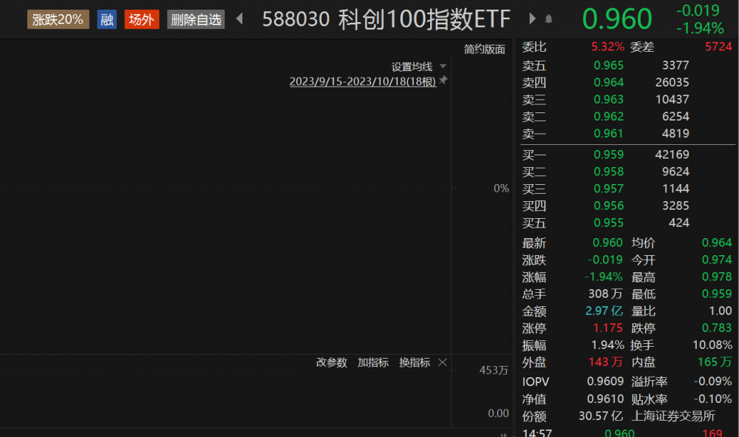Viewport: 739px width, 437px height.
Task: Switch to 简约版面 layout
Action: [484, 49]
